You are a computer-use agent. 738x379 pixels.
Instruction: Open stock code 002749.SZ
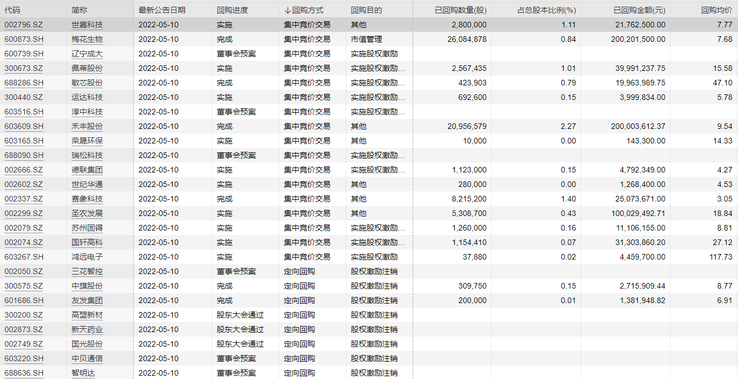click(23, 344)
